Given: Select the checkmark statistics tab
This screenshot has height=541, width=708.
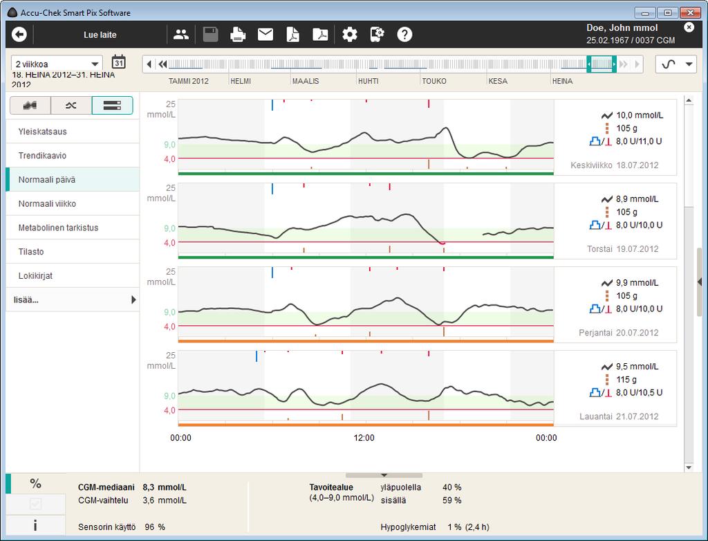Looking at the screenshot, I should click(x=36, y=504).
